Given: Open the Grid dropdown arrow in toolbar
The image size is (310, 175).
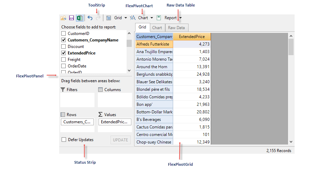Looking at the screenshot, I should tap(126, 18).
